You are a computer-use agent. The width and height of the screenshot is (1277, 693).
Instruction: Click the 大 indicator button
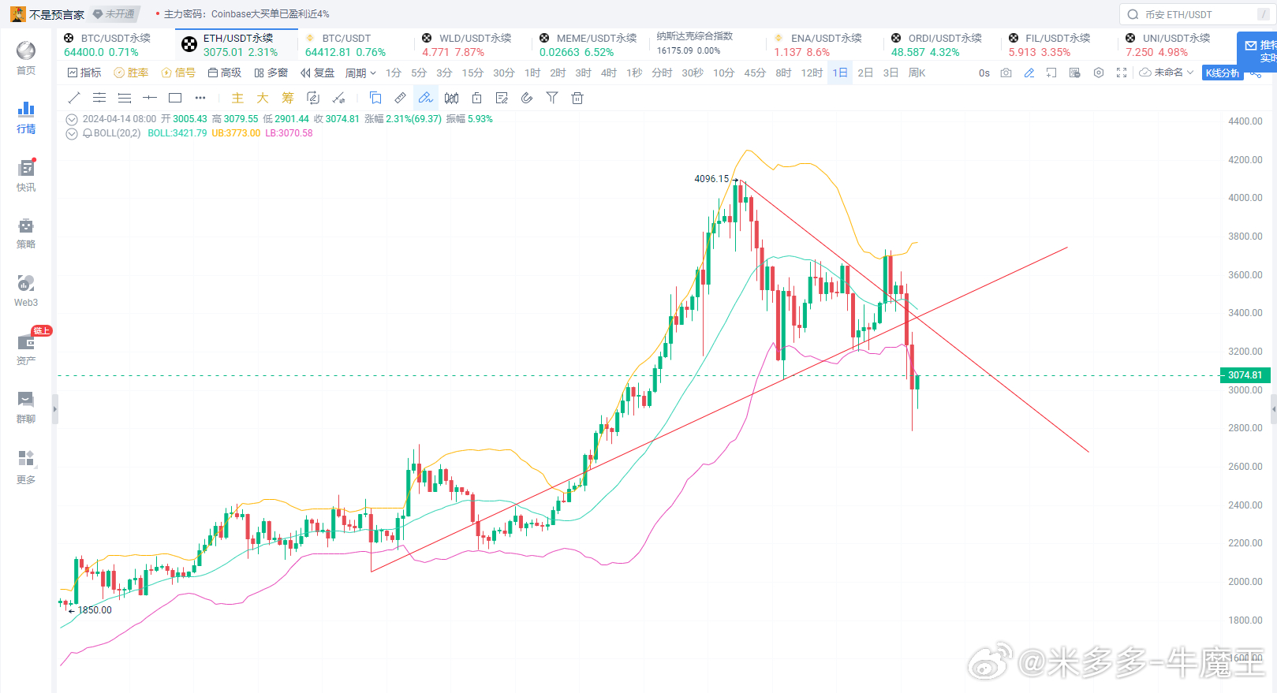[263, 98]
